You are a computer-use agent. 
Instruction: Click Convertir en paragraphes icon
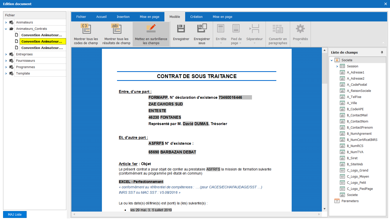(278, 29)
